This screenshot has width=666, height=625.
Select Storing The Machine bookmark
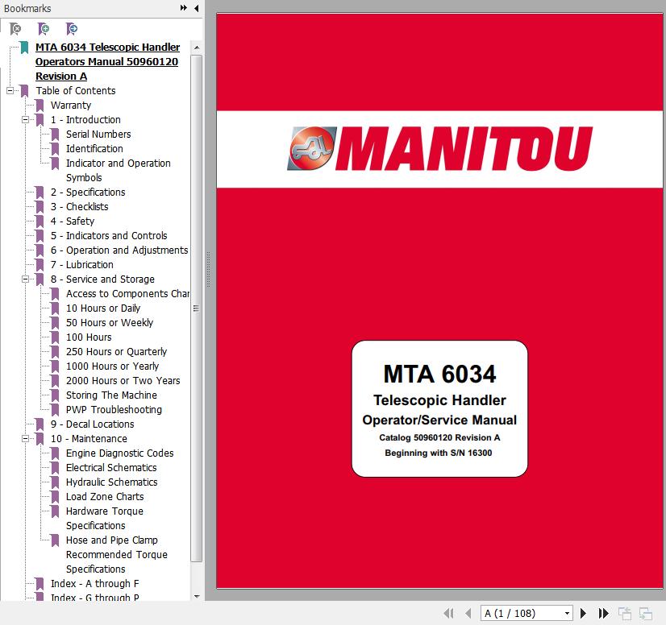click(111, 395)
